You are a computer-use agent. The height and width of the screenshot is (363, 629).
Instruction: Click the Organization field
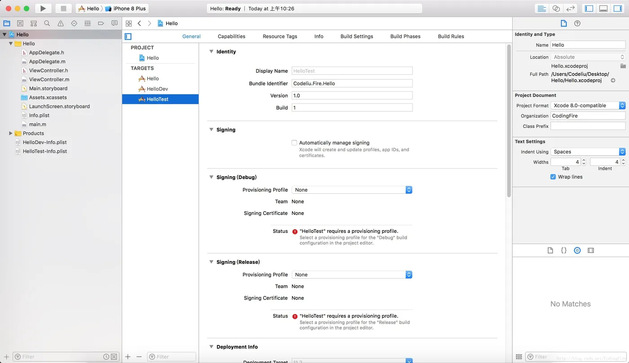pyautogui.click(x=588, y=116)
